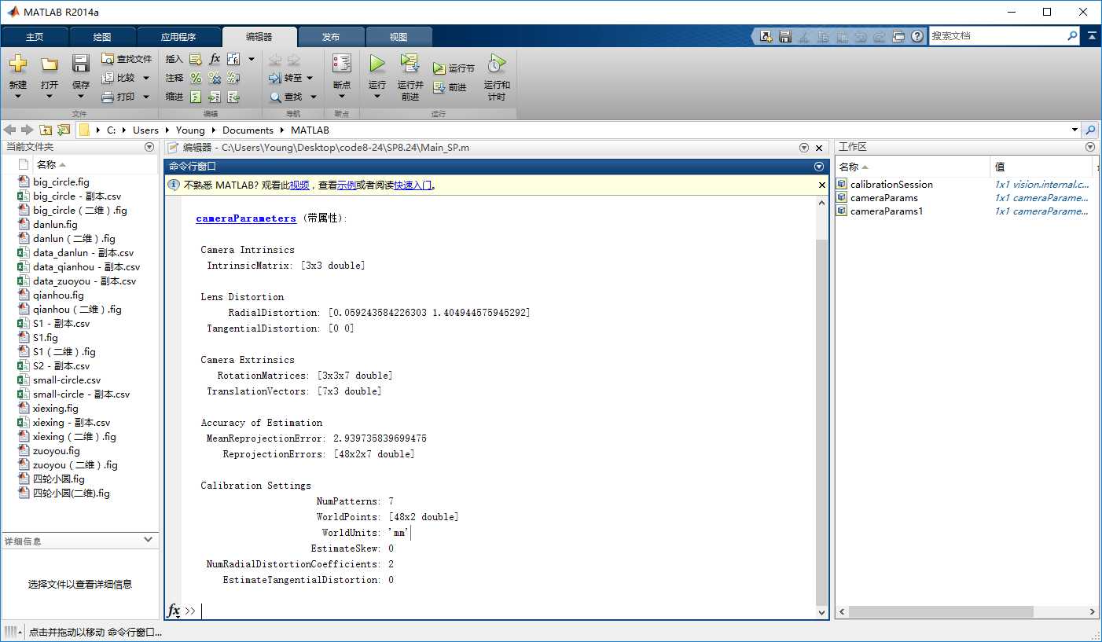
Task: Switch to the 视图 (View) tab
Action: [399, 37]
